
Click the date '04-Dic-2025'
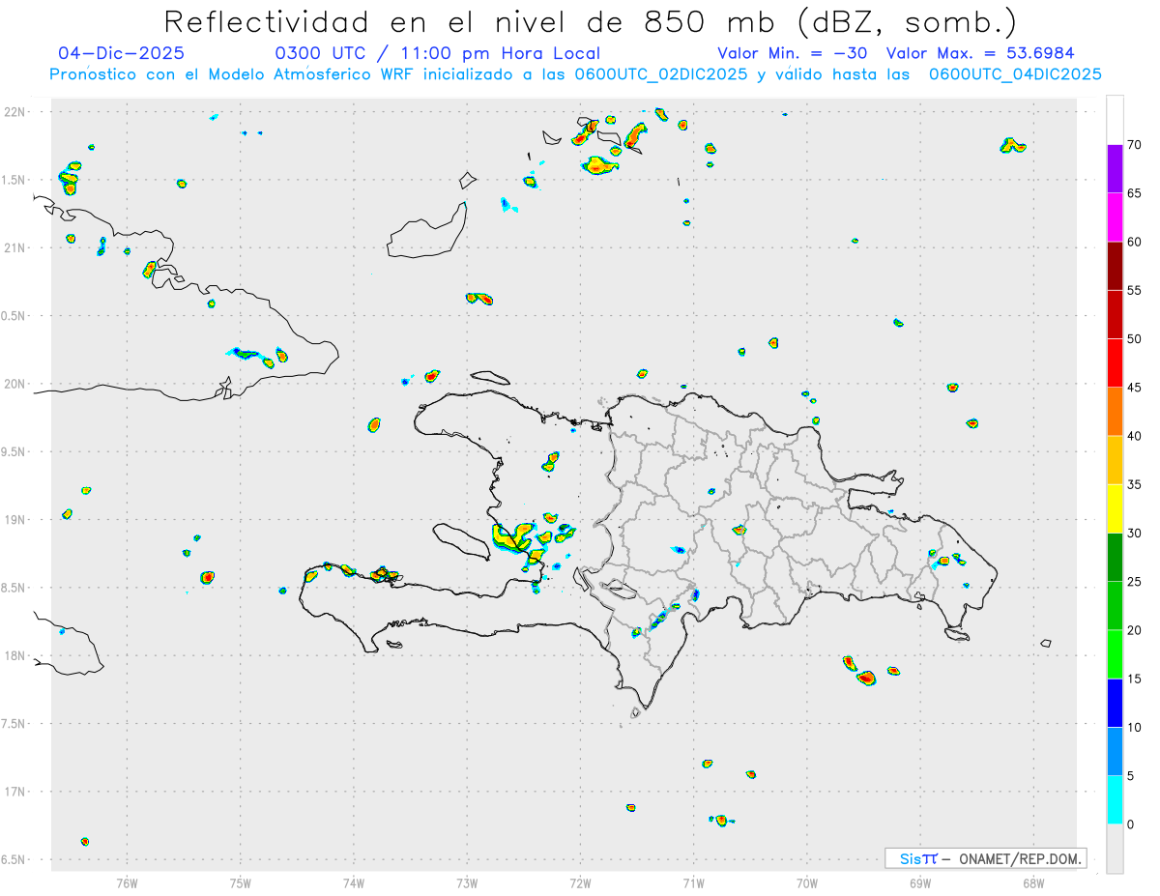click(121, 53)
